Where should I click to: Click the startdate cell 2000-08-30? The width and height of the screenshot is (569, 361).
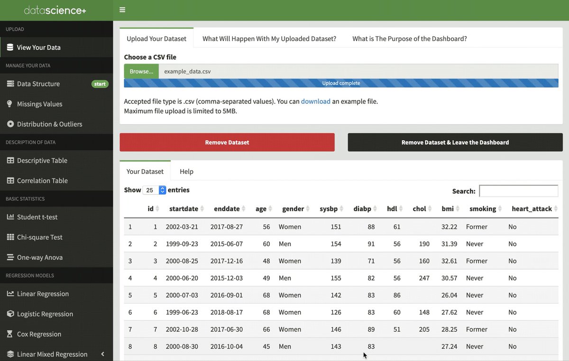click(182, 346)
